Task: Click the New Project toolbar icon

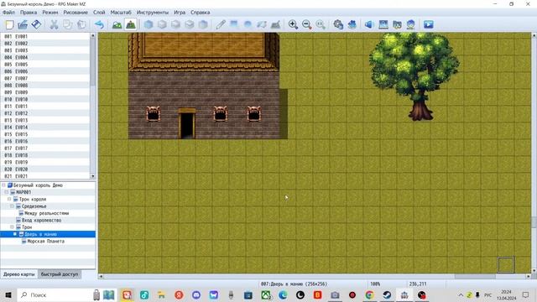Action: click(9, 24)
